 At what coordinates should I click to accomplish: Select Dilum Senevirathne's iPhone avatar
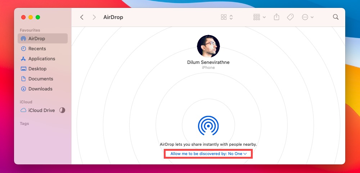pyautogui.click(x=208, y=46)
